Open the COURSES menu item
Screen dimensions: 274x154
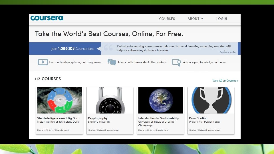(x=167, y=19)
